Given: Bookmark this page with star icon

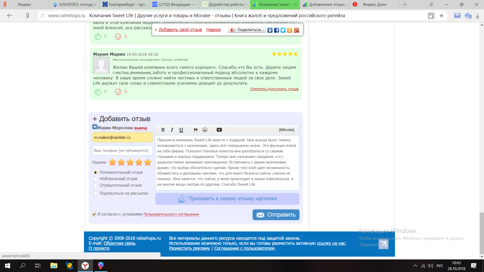Looking at the screenshot, I should click(x=441, y=16).
